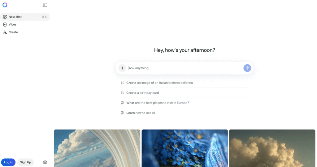Click the Meta AI logo icon
This screenshot has width=317, height=167.
[5, 5]
